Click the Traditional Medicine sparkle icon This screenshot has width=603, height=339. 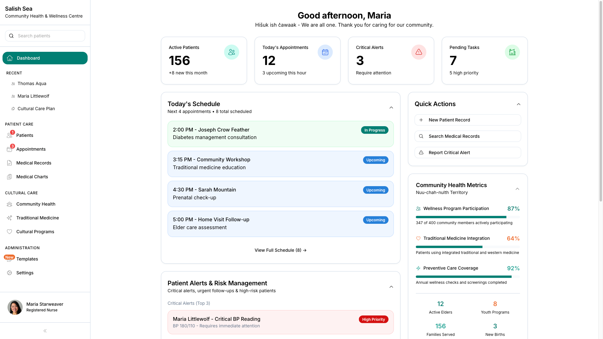[x=9, y=218]
